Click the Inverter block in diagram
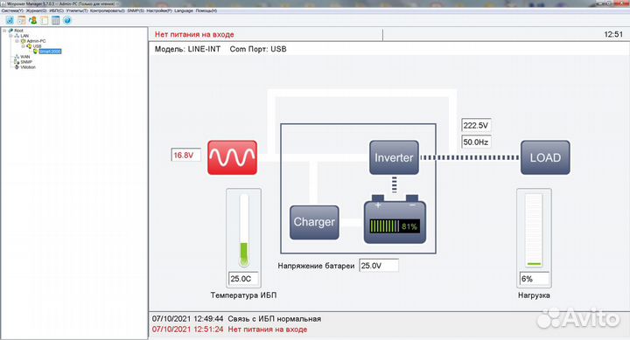The height and width of the screenshot is (340, 630). [x=394, y=157]
